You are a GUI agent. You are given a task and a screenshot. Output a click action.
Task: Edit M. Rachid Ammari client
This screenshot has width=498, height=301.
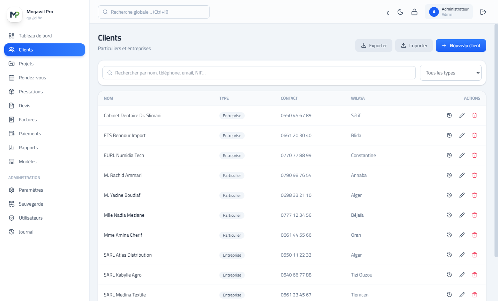(x=462, y=175)
